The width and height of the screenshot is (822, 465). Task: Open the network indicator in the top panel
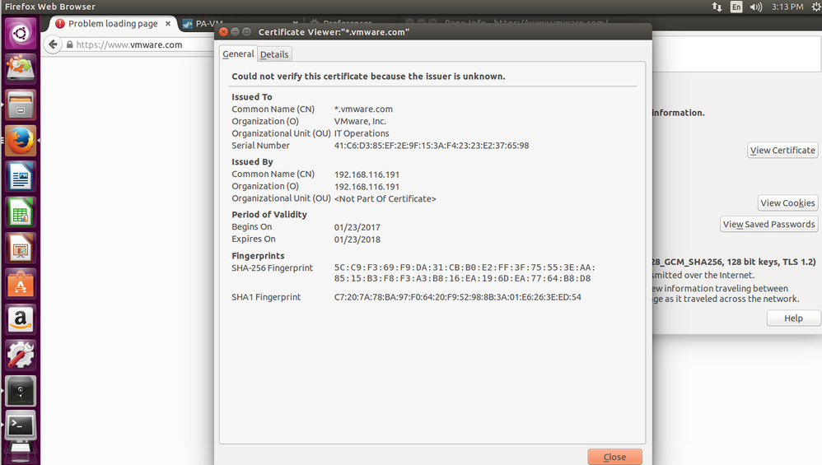pyautogui.click(x=717, y=7)
